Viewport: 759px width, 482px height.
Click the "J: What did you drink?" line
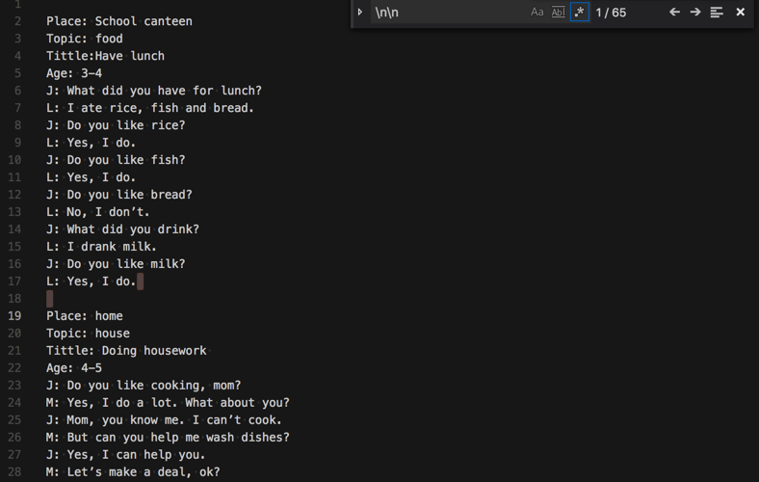122,229
